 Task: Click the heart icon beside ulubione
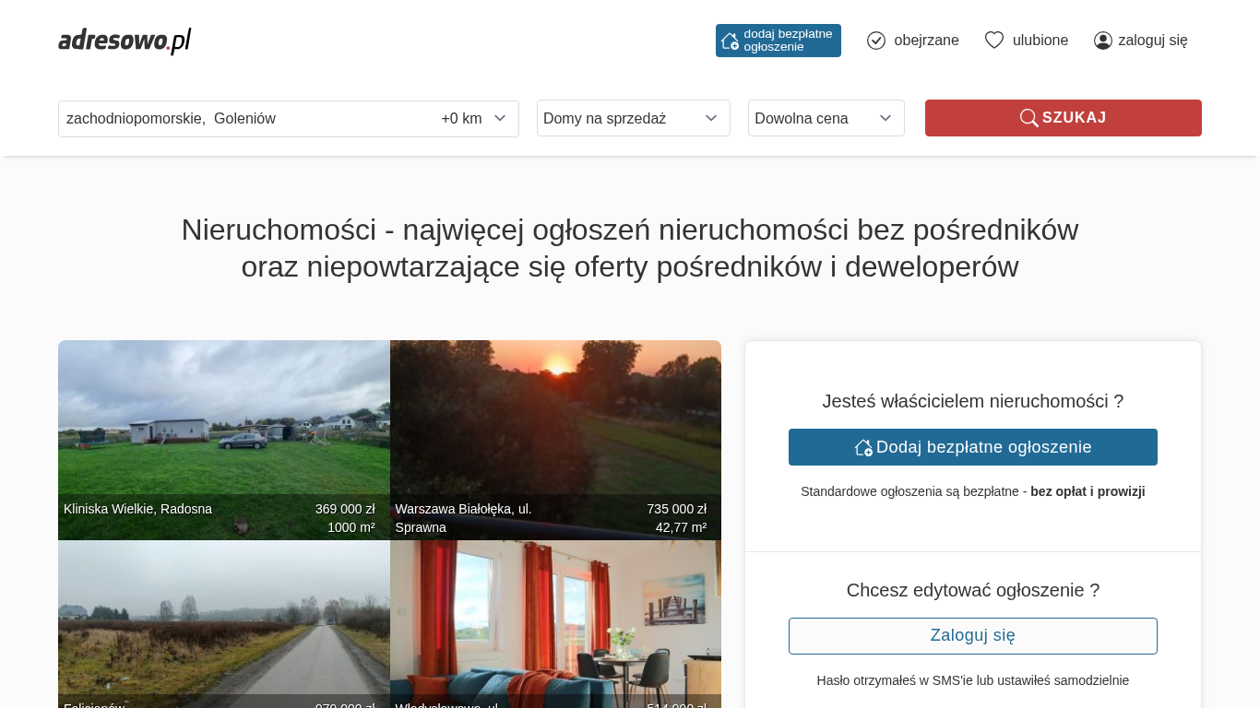click(x=993, y=41)
